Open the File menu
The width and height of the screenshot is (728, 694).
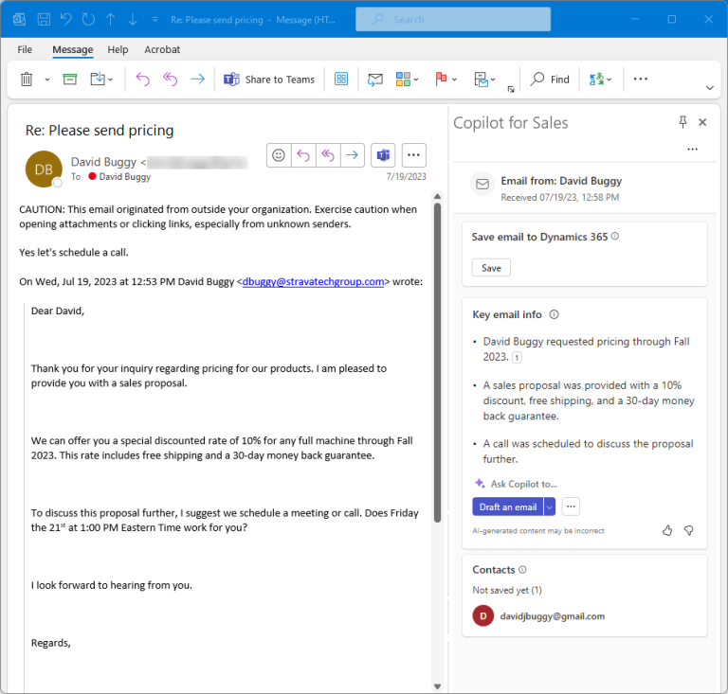[x=25, y=49]
